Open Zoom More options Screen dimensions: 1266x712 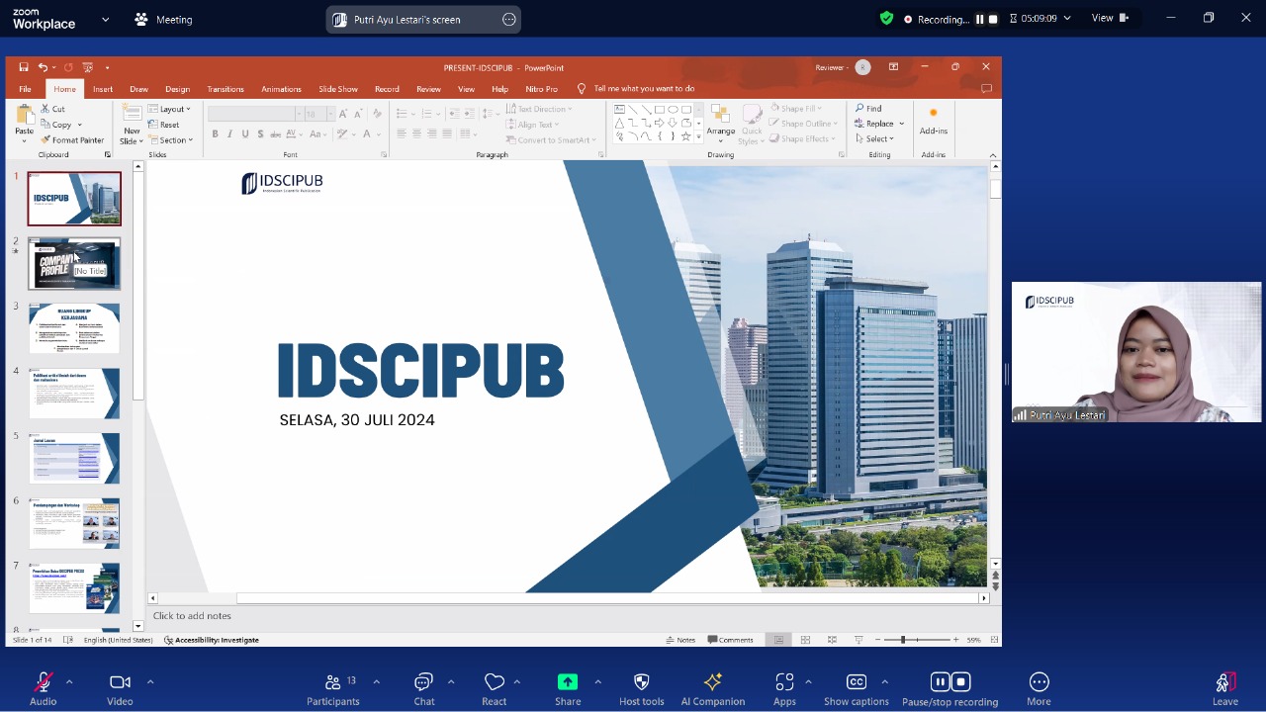click(1039, 689)
